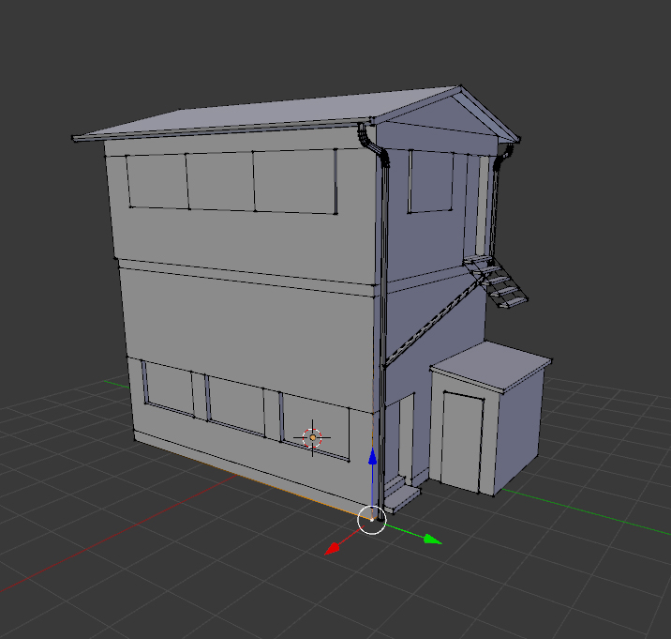Click the green Y-axis manipulator arrow
The width and height of the screenshot is (671, 639).
pos(433,540)
